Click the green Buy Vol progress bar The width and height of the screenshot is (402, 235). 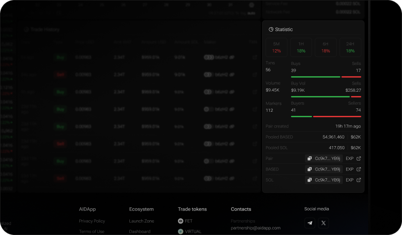(320, 96)
